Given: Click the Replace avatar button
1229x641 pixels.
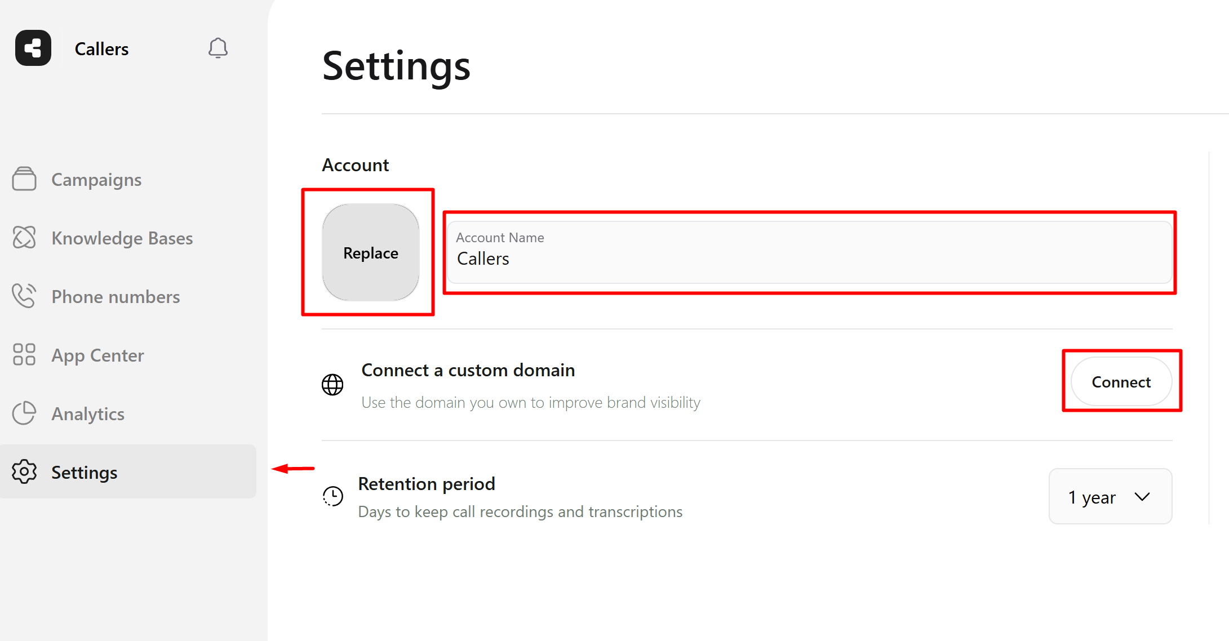Looking at the screenshot, I should point(370,253).
